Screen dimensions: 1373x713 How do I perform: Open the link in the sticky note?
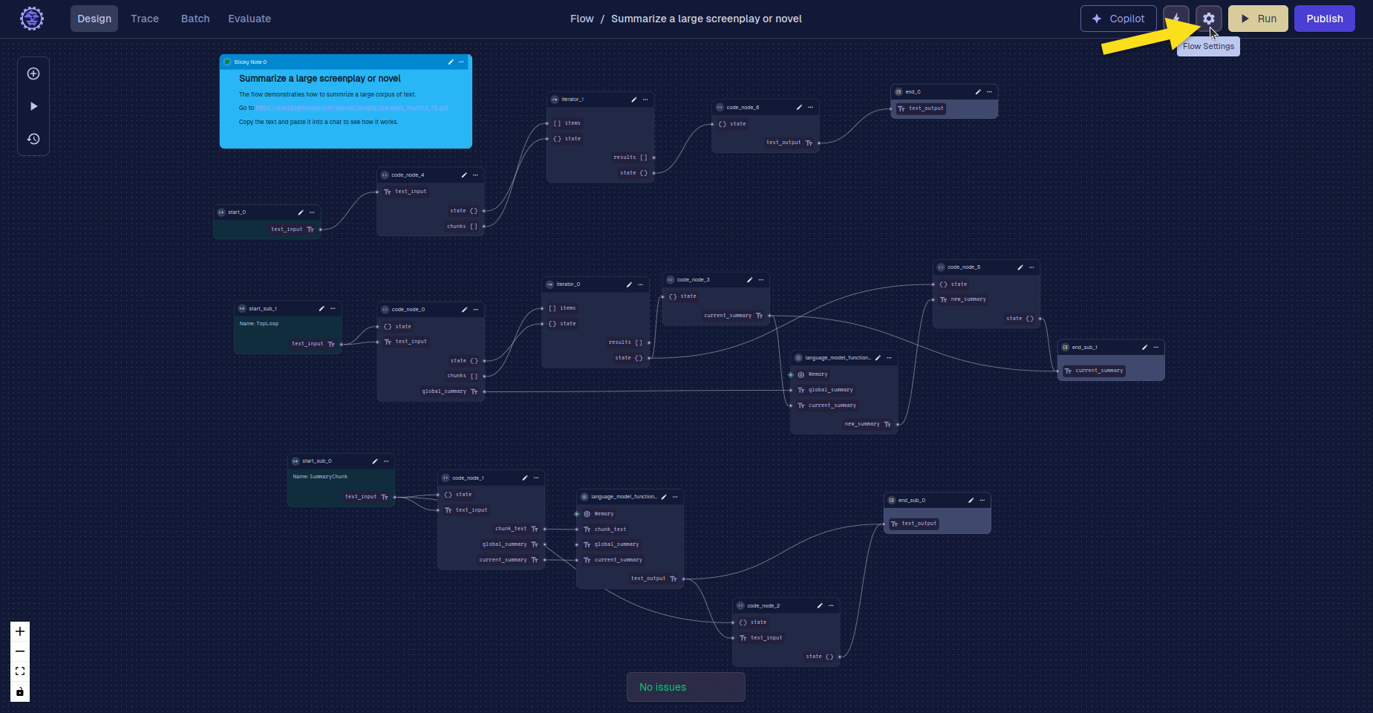(353, 108)
